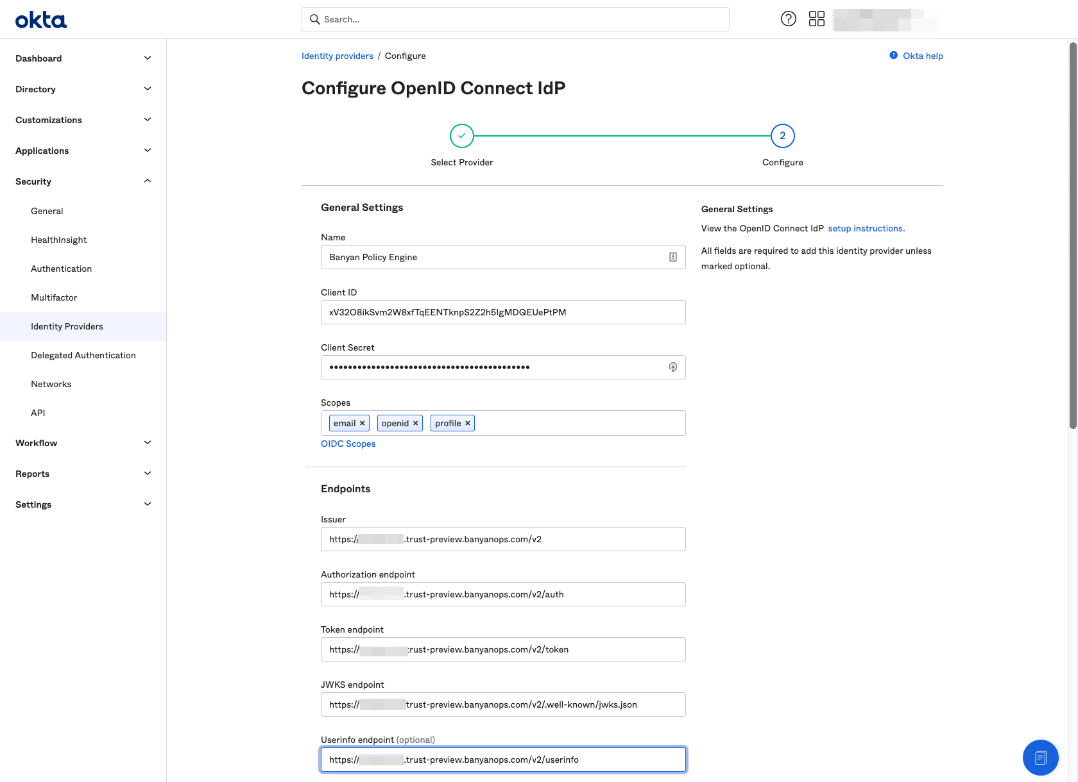Click the password manager icon in Name field
1078x782 pixels.
pyautogui.click(x=672, y=257)
